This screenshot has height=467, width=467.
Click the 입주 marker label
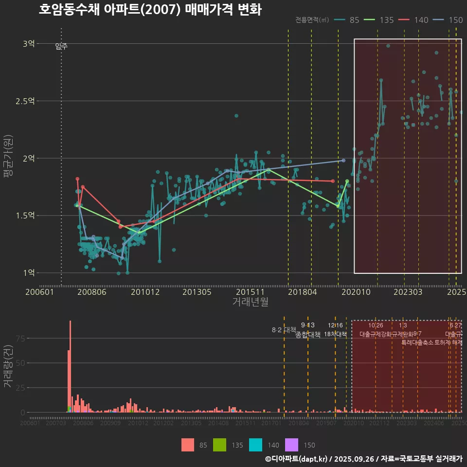(x=61, y=46)
